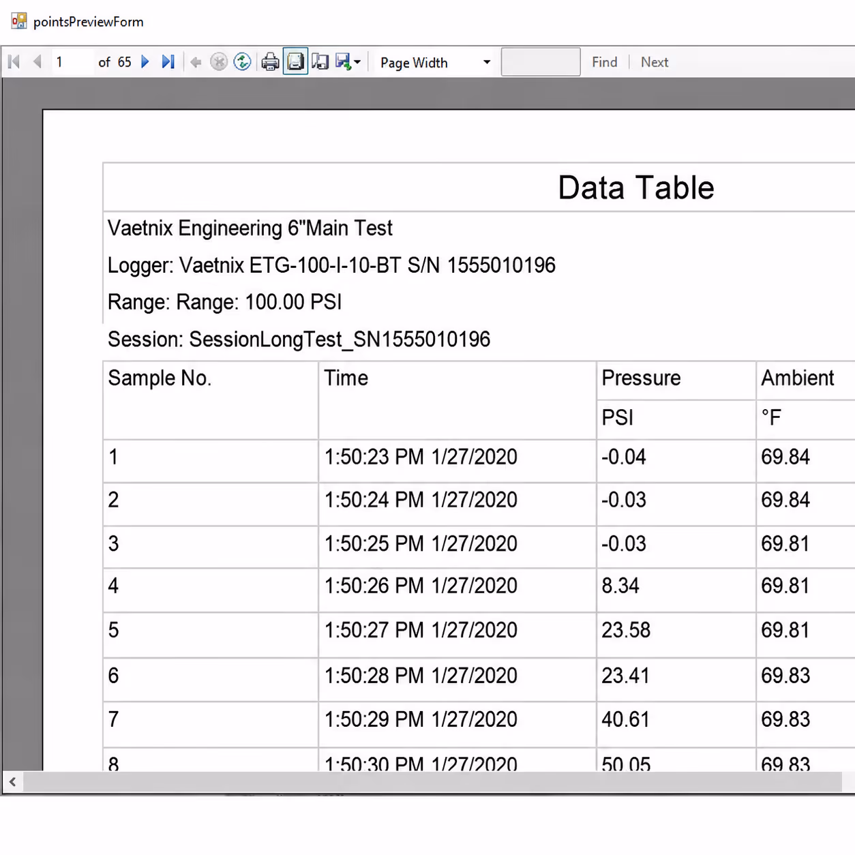Screen dimensions: 855x855
Task: Click the current page number field
Action: pyautogui.click(x=72, y=62)
